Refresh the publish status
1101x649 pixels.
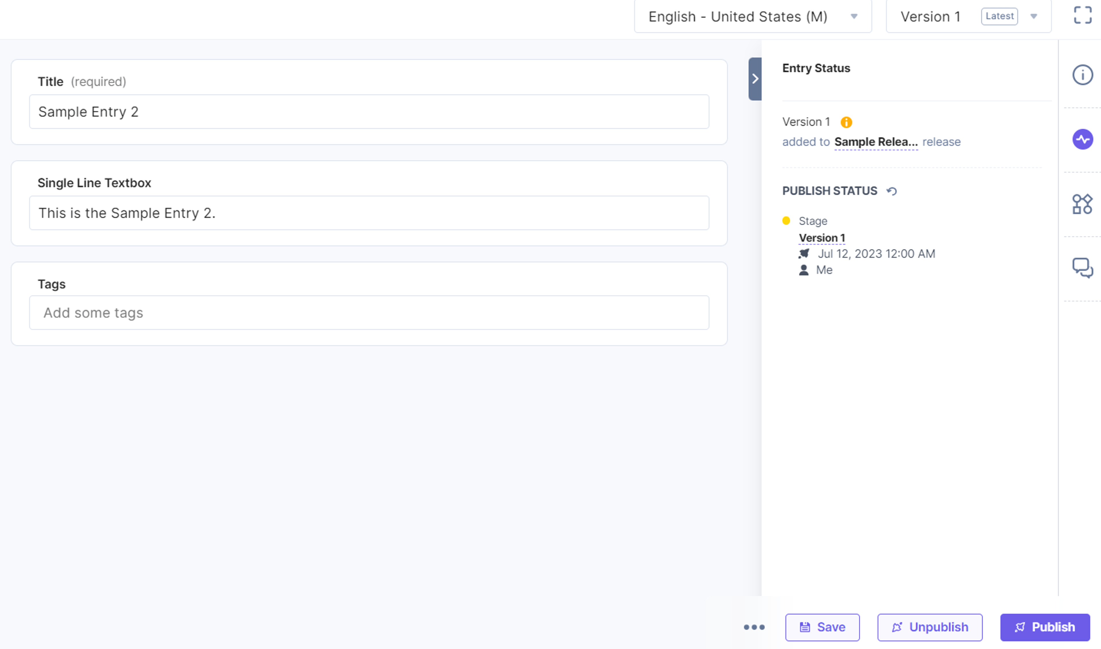click(891, 191)
